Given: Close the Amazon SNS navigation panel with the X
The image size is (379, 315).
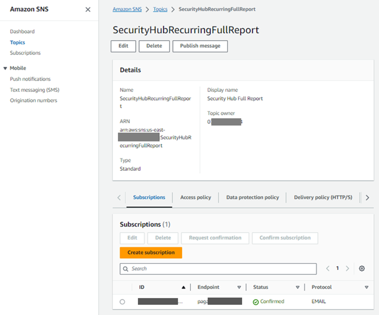Looking at the screenshot, I should [x=88, y=10].
